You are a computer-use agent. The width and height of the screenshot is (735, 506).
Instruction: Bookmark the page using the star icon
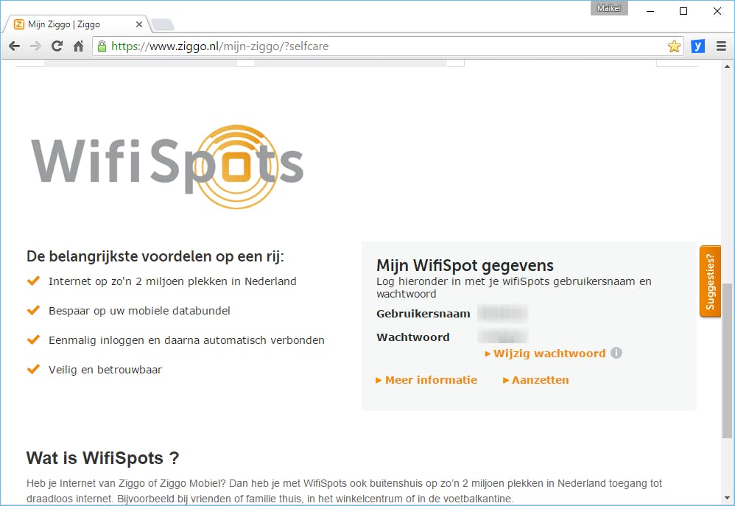click(674, 46)
